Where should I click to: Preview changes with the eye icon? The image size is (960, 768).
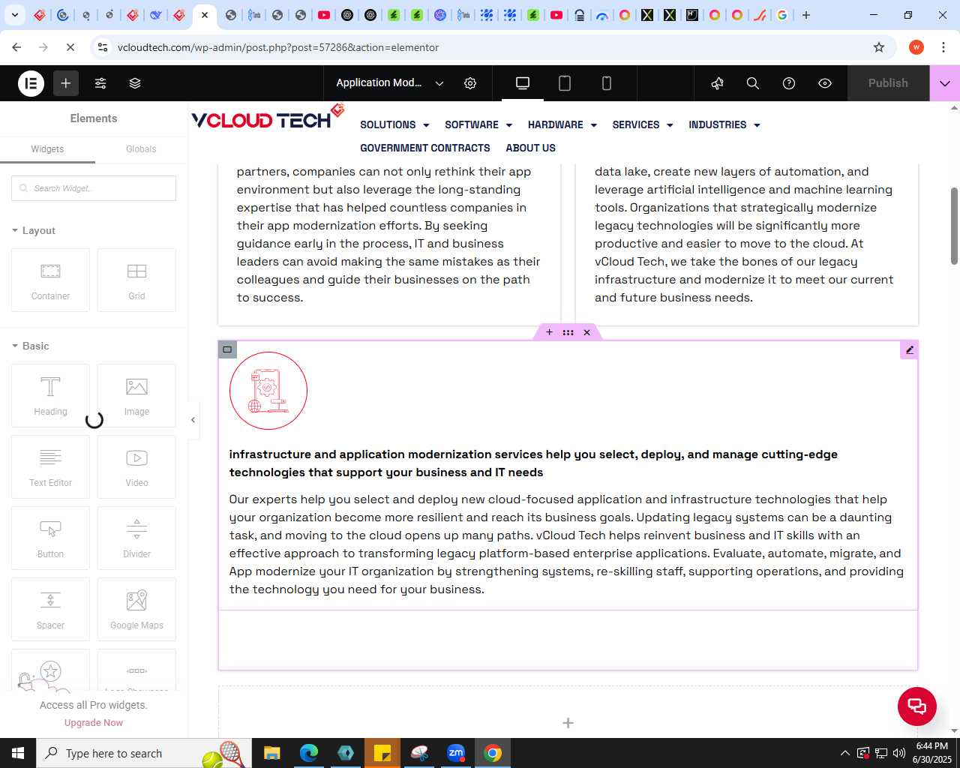pos(825,83)
